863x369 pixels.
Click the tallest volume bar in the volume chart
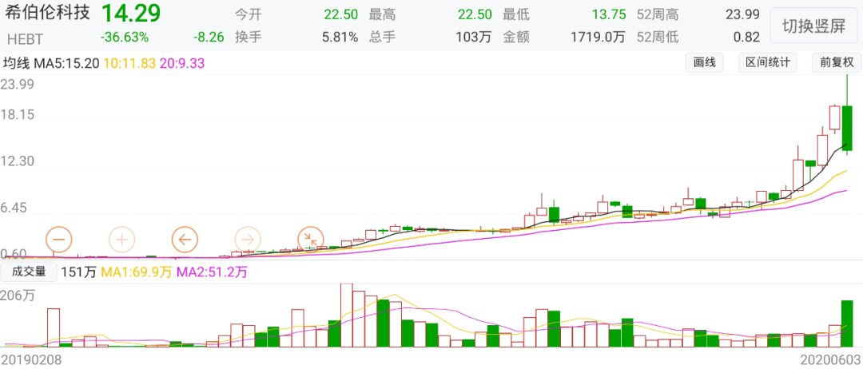tap(346, 315)
